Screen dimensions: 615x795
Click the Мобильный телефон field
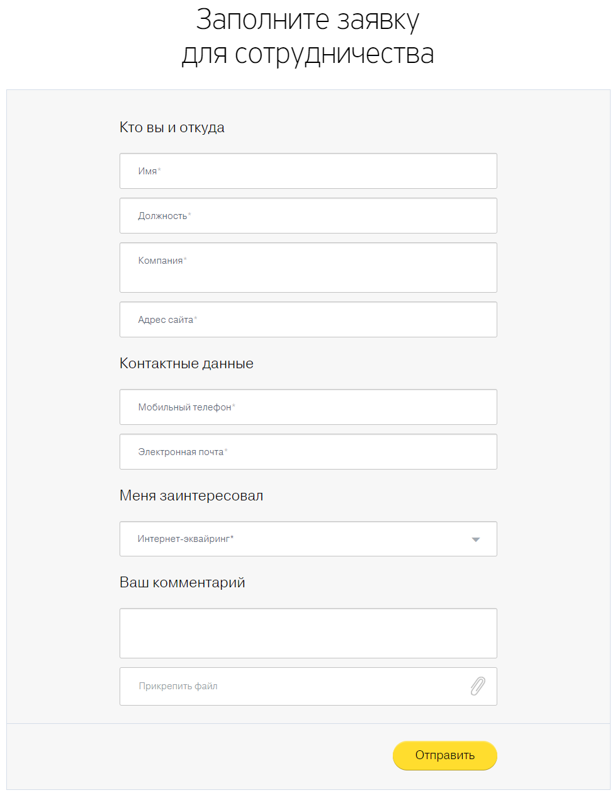click(x=308, y=407)
